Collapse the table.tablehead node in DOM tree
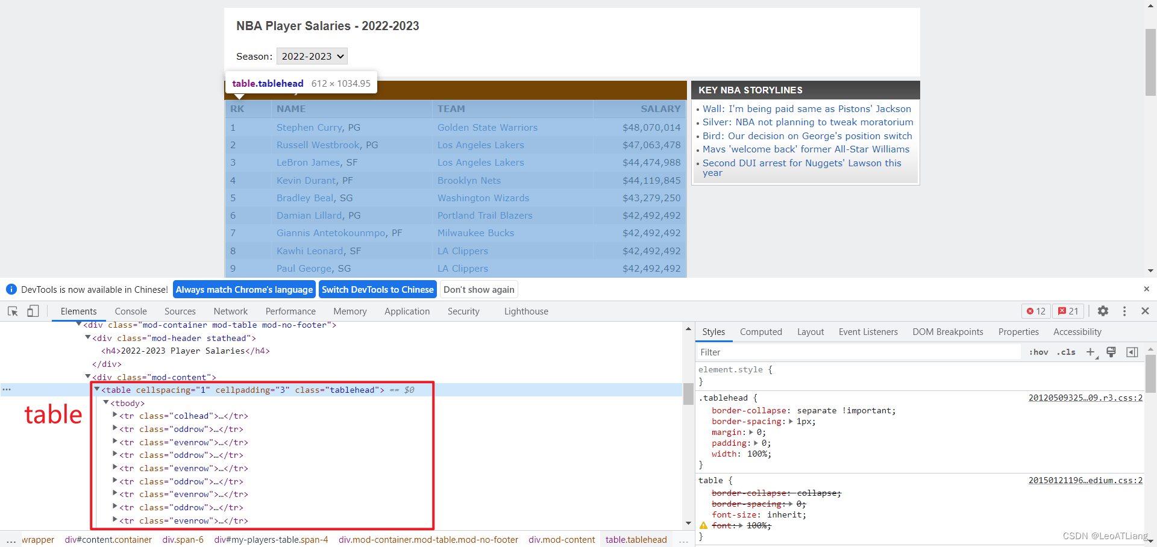The width and height of the screenshot is (1157, 547). (x=97, y=389)
